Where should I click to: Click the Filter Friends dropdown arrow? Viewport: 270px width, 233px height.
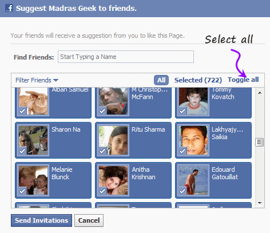tap(55, 80)
